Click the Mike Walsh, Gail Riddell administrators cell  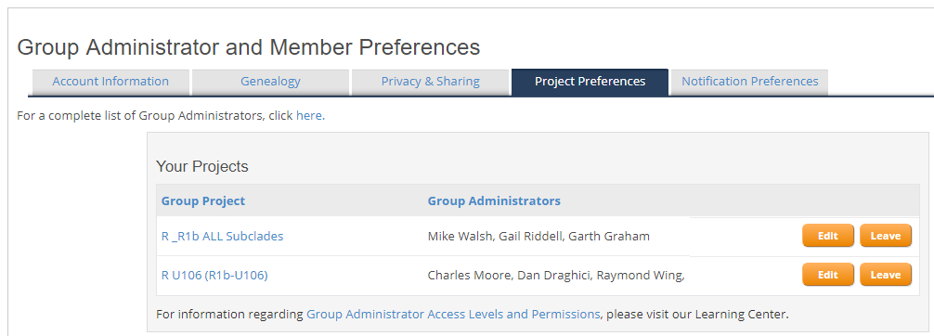click(538, 236)
